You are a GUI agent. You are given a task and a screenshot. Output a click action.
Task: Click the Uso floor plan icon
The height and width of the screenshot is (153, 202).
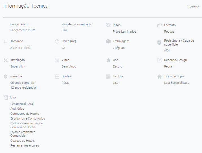point(6,98)
